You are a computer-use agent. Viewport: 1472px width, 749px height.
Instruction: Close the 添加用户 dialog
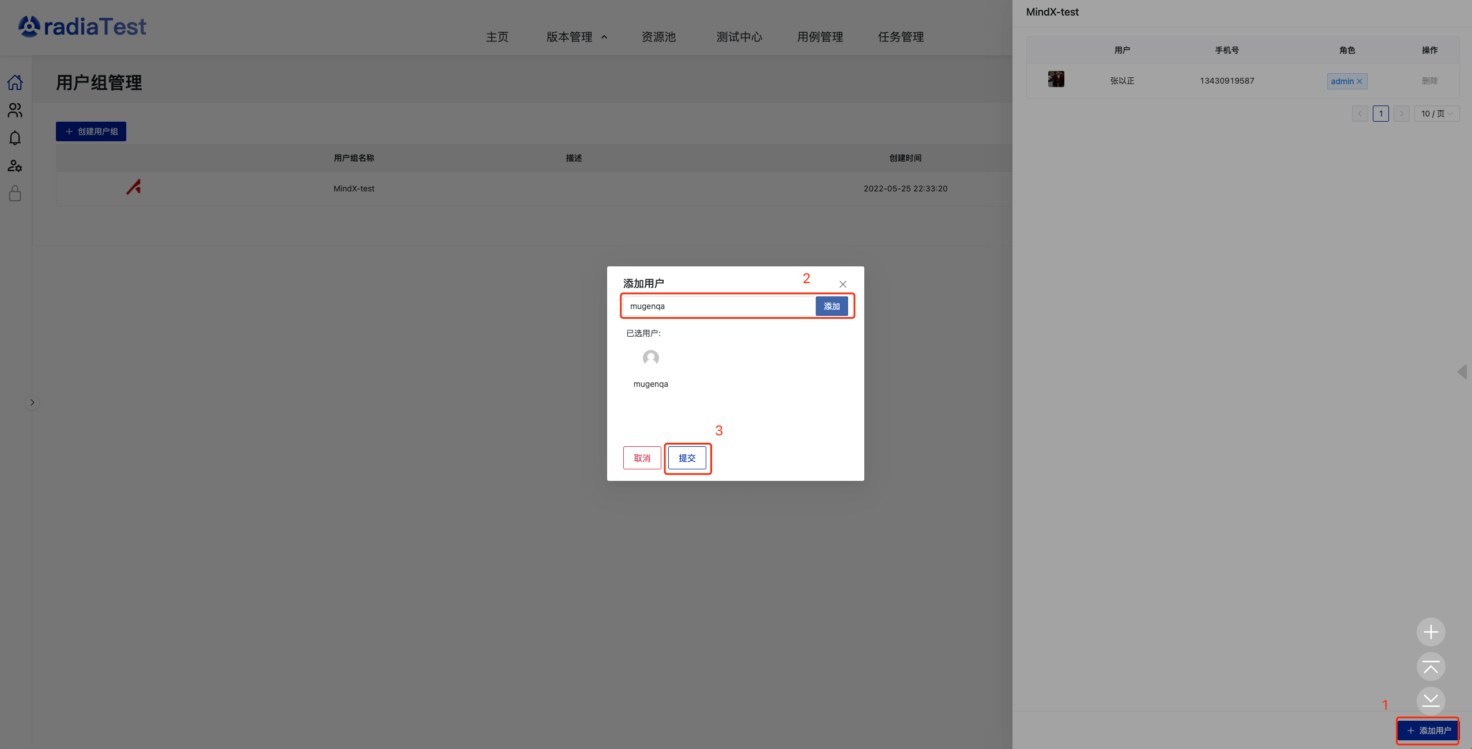(842, 284)
